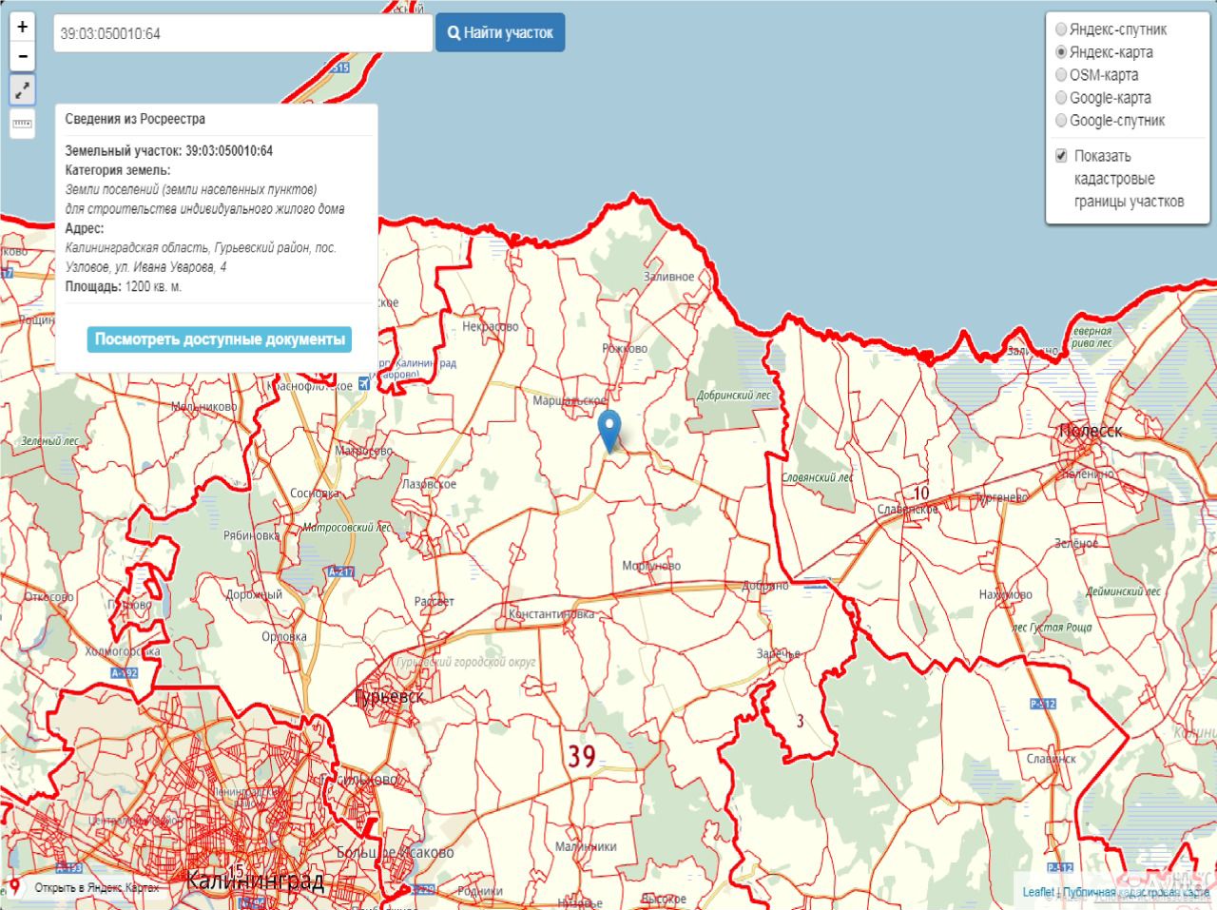Click the Сведения из Росреестра heading
The width and height of the screenshot is (1217, 910).
pos(135,119)
